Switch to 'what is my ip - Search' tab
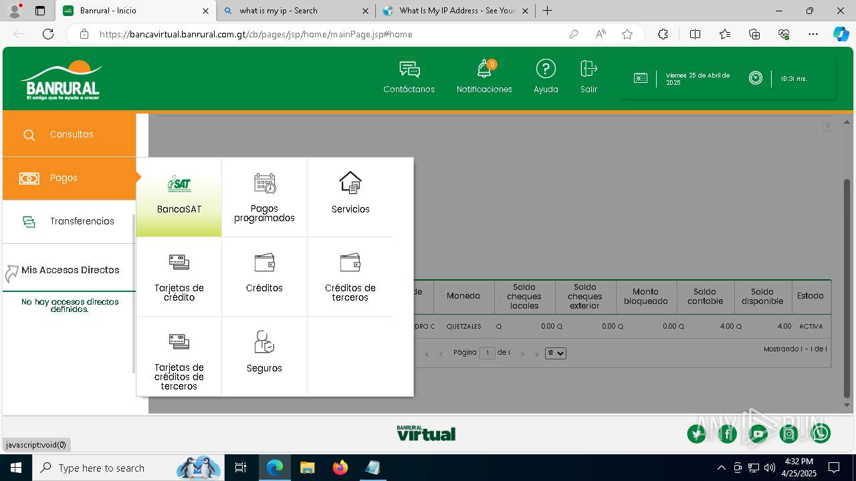 pos(298,11)
